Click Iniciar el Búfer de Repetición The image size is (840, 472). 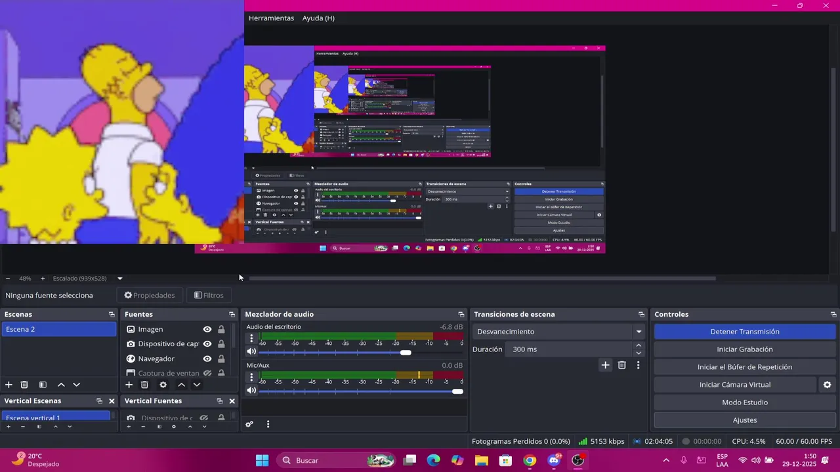(745, 367)
